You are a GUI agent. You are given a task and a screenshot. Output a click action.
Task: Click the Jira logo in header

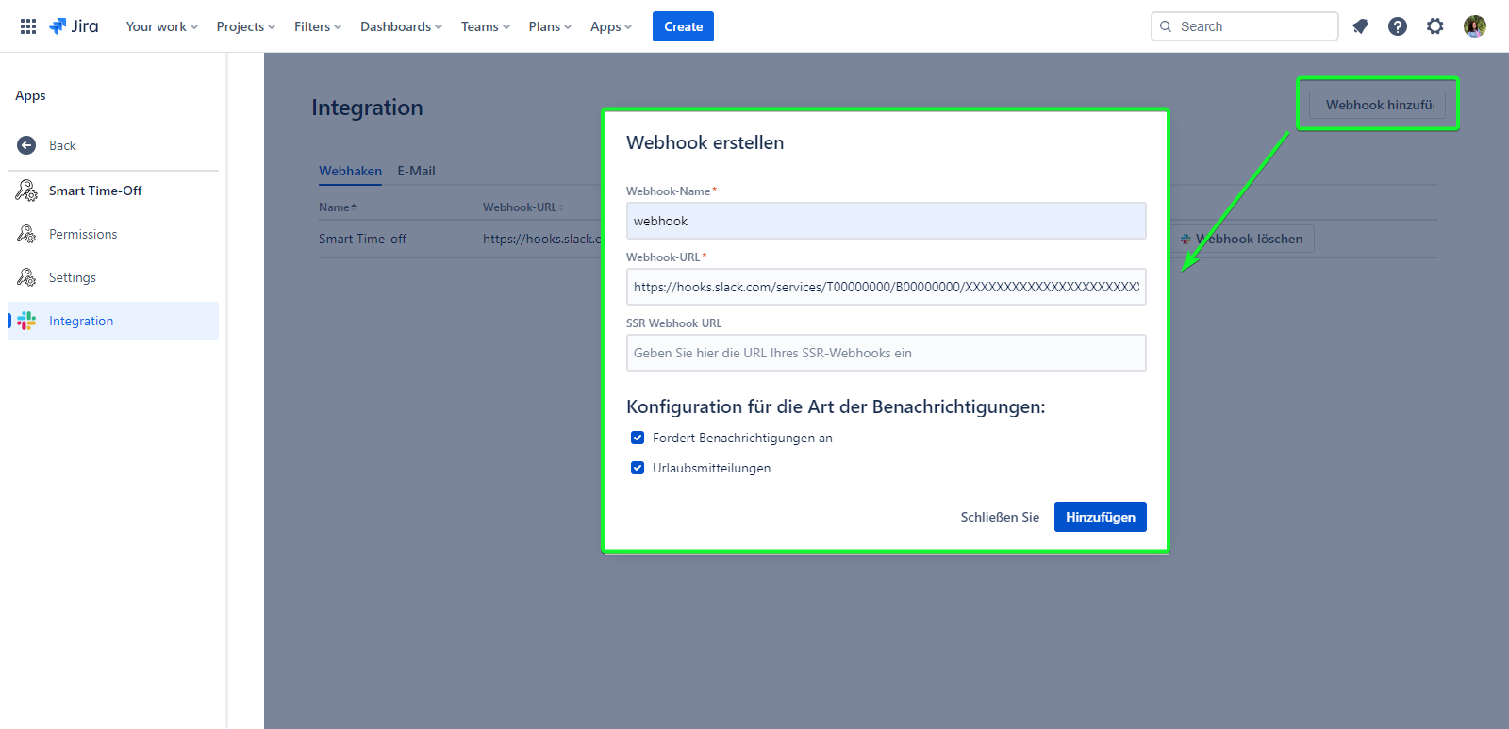click(75, 26)
